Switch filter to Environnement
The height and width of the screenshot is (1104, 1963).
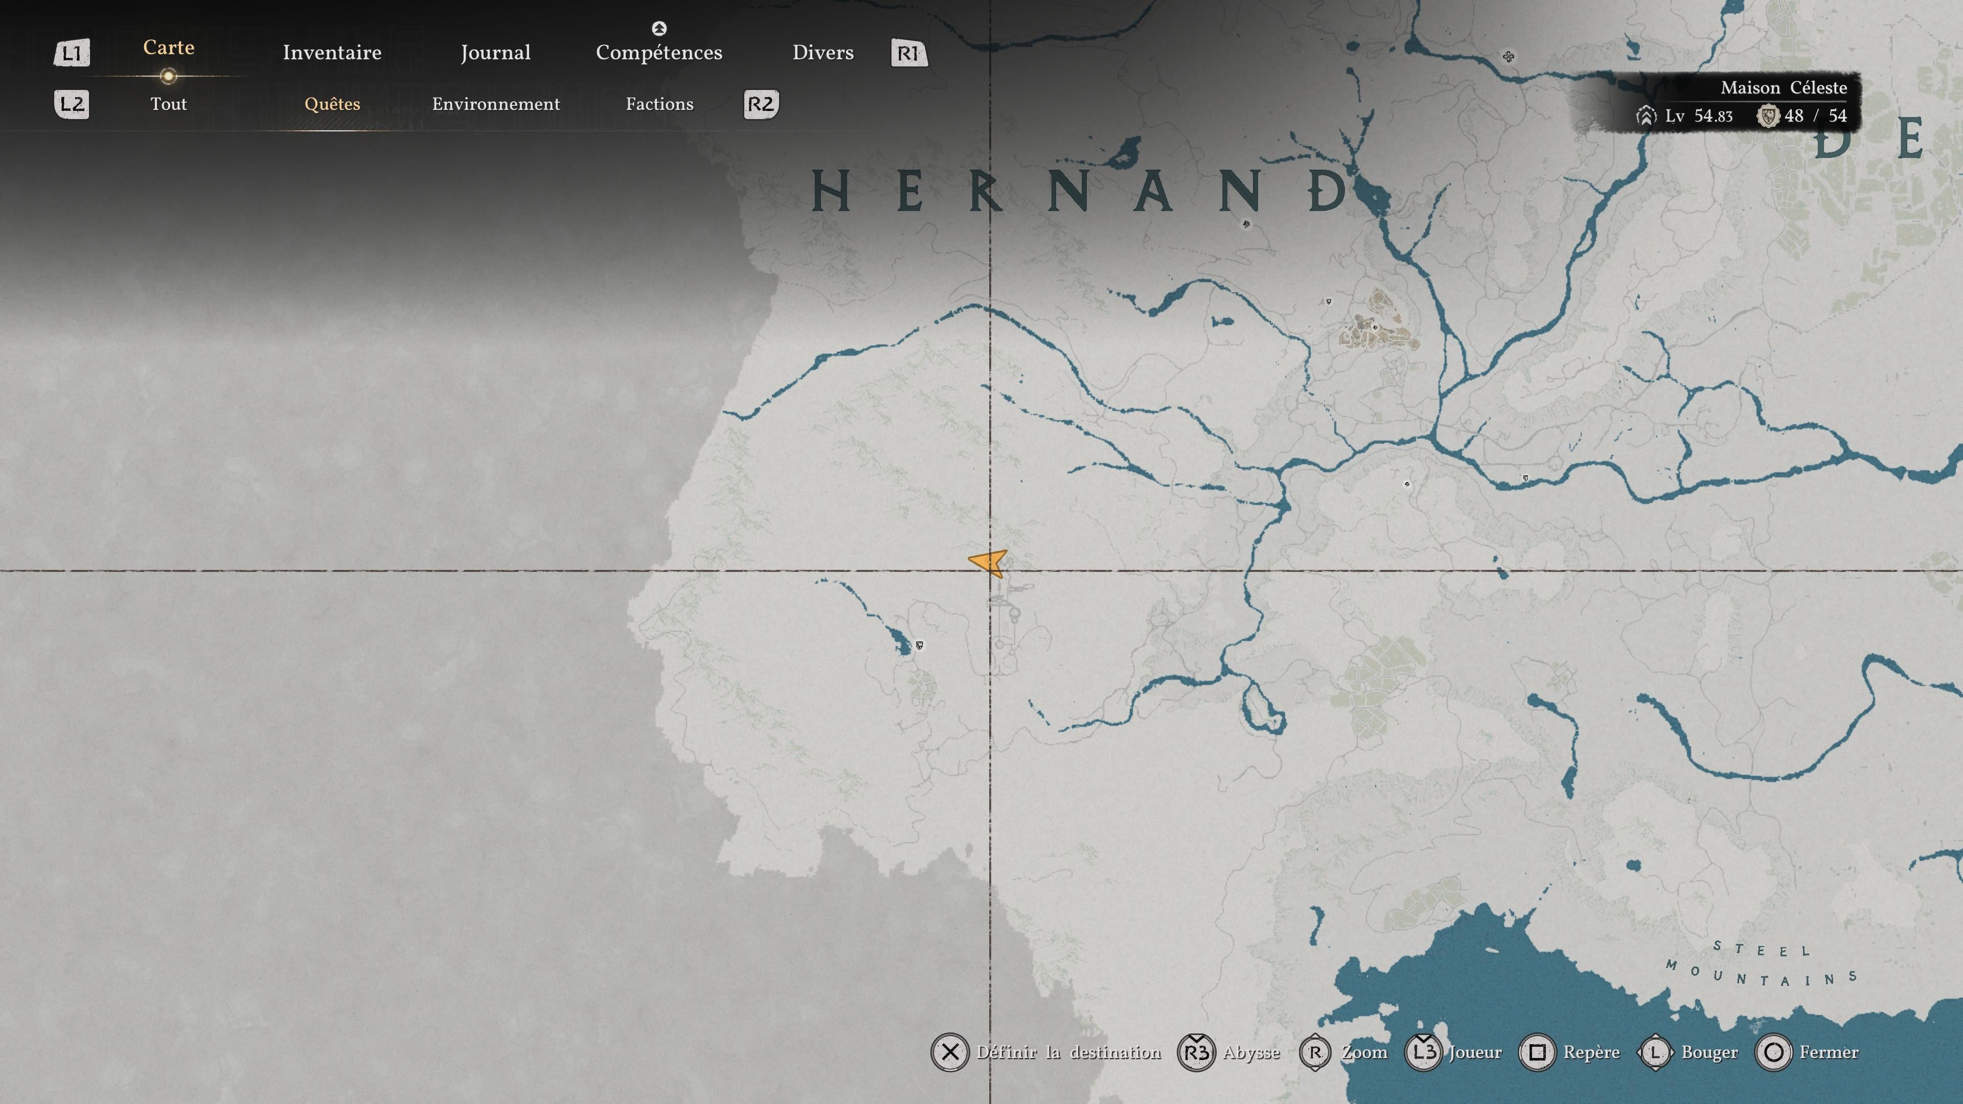tap(496, 104)
